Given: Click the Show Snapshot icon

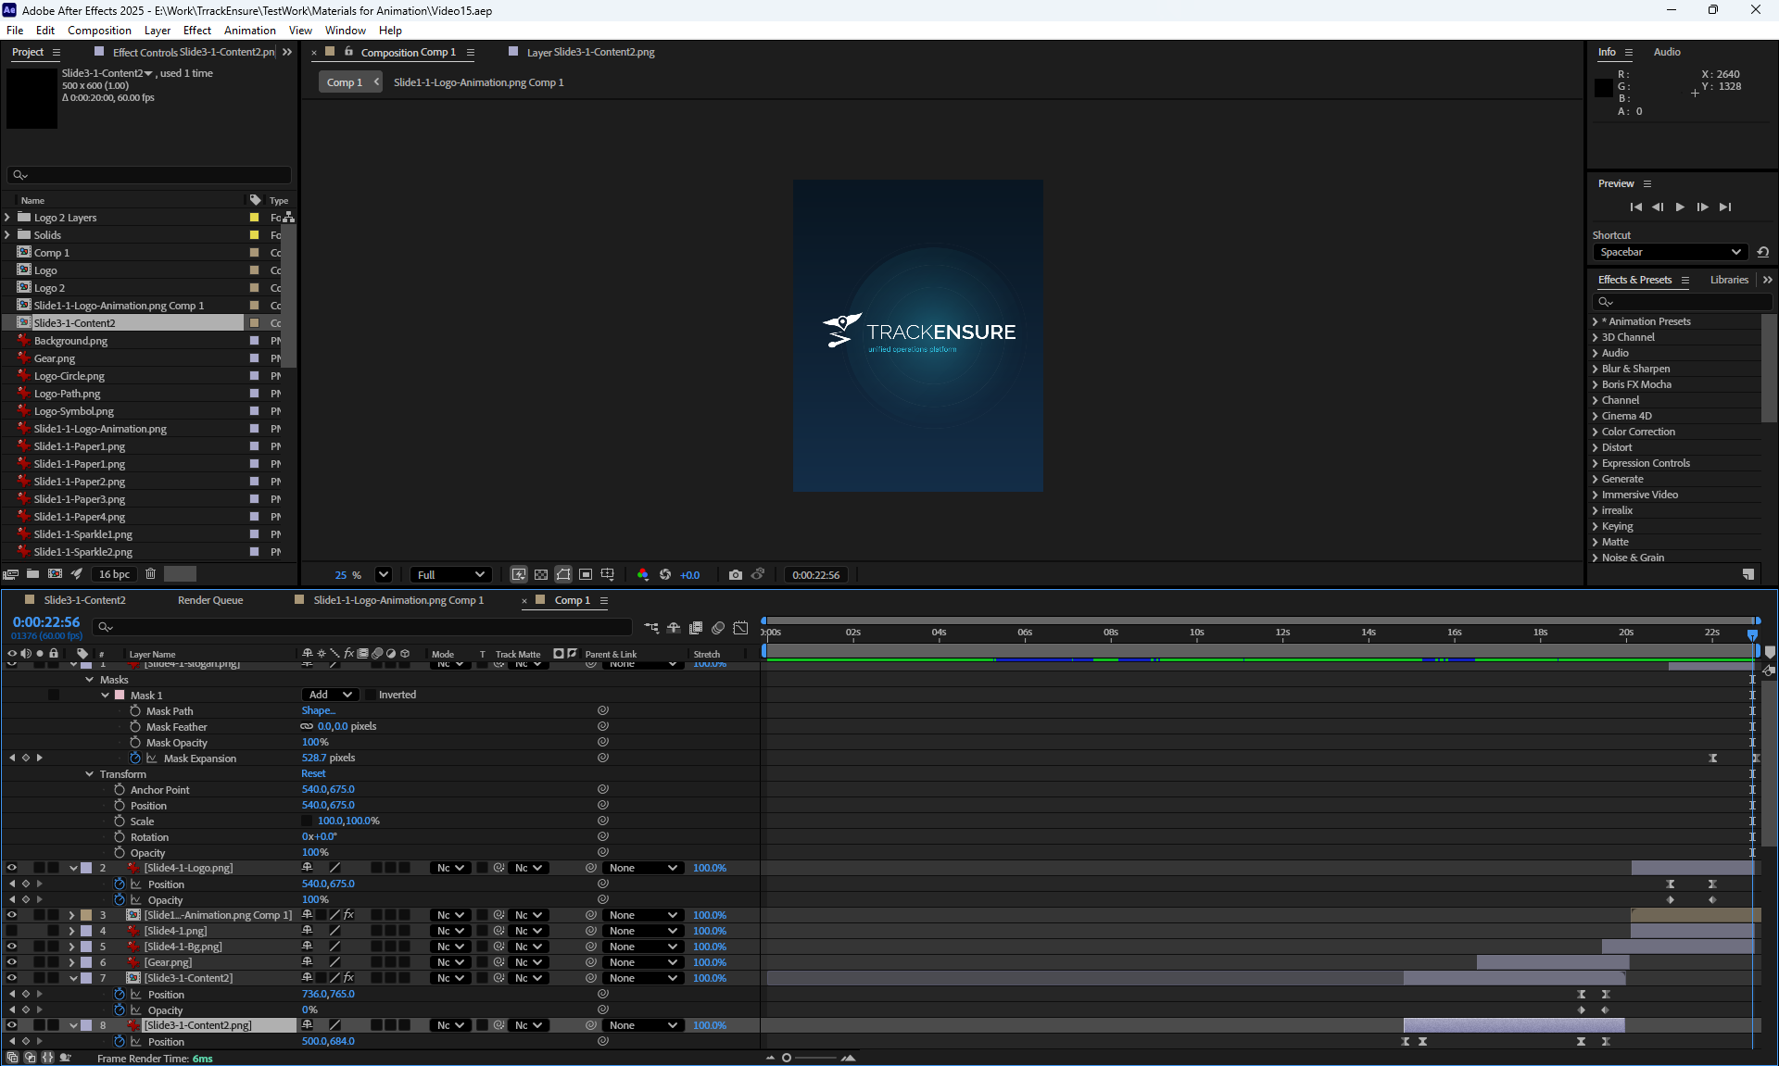Looking at the screenshot, I should pyautogui.click(x=758, y=575).
